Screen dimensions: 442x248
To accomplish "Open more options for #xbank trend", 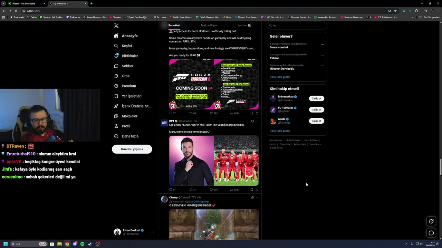I will pos(323,55).
